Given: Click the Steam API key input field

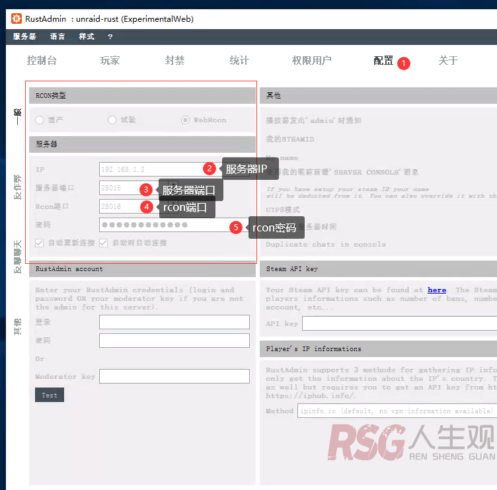Looking at the screenshot, I should (x=399, y=323).
